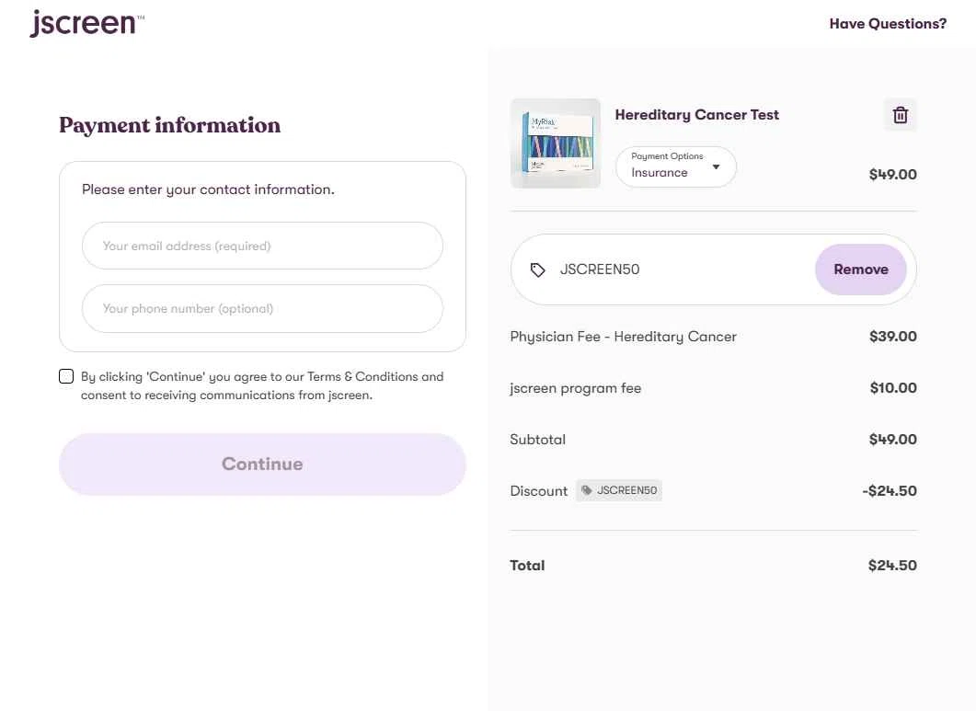Open the Have Questions? link

[x=888, y=24]
